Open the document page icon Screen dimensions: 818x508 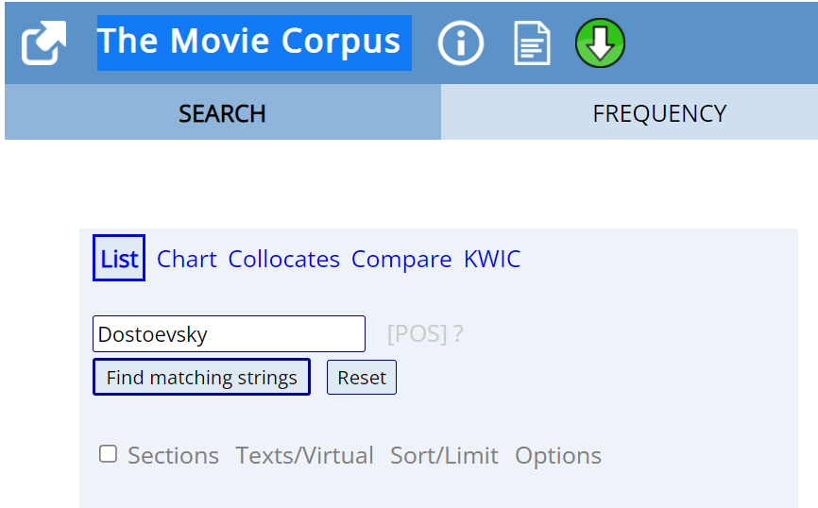tap(532, 43)
